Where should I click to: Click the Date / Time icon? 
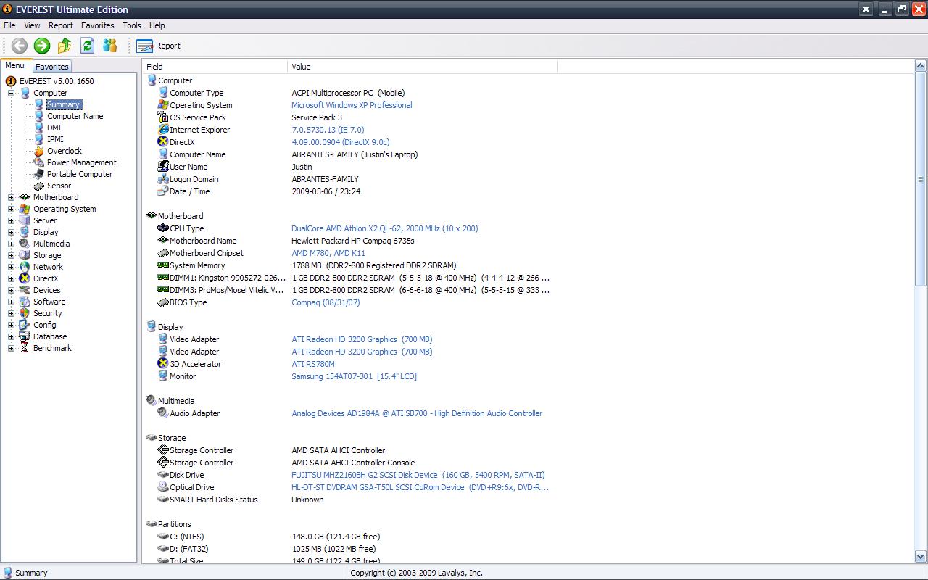[163, 191]
